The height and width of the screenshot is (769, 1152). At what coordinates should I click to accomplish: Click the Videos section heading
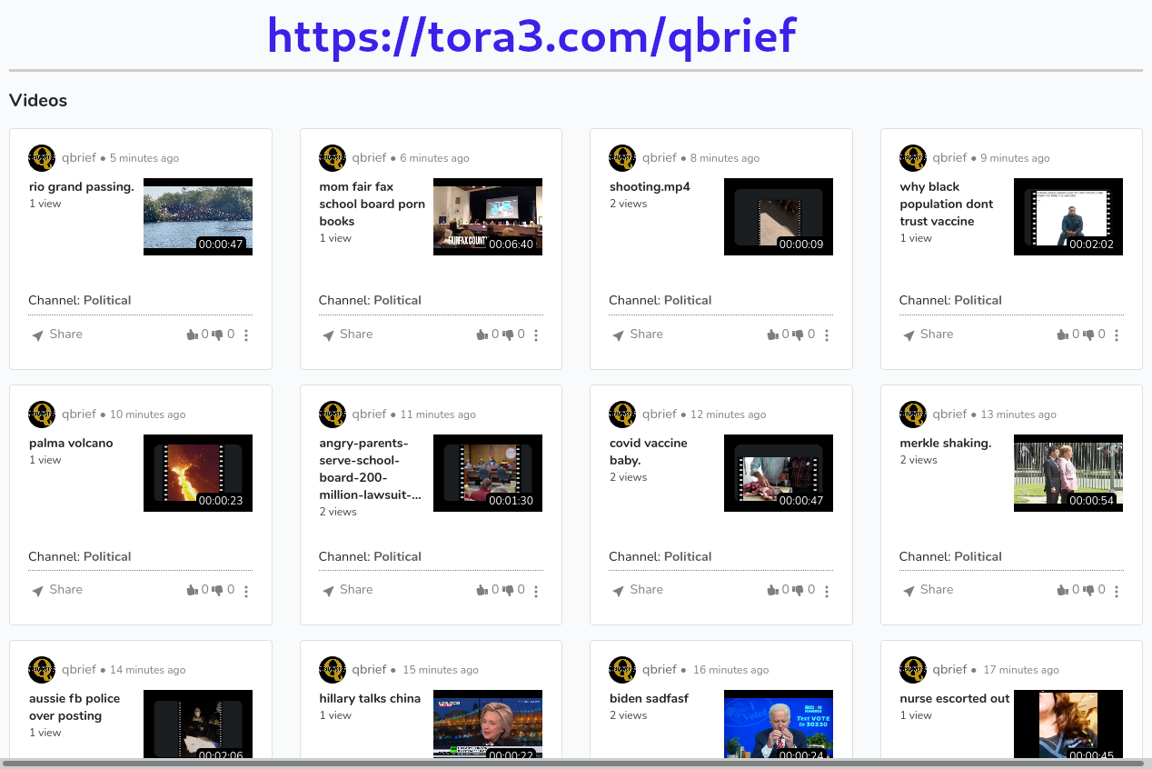tap(38, 100)
